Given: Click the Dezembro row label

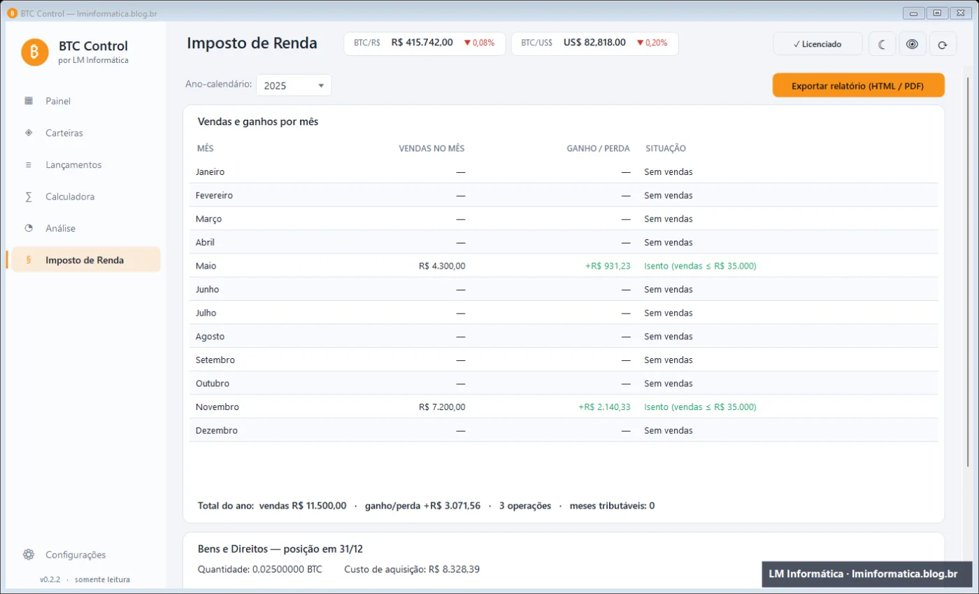Looking at the screenshot, I should tap(217, 430).
